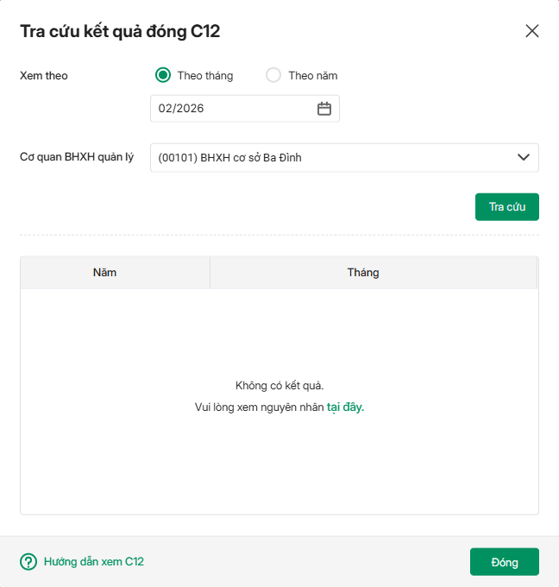Click the Tháng column header
The image size is (559, 587).
(363, 273)
